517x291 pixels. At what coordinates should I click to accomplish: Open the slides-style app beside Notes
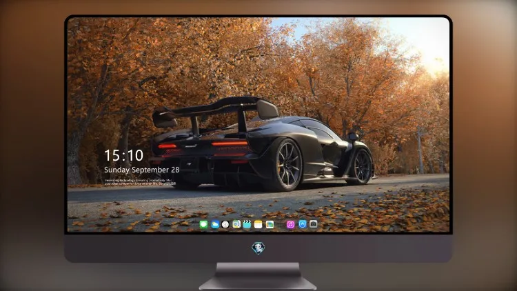pos(270,225)
